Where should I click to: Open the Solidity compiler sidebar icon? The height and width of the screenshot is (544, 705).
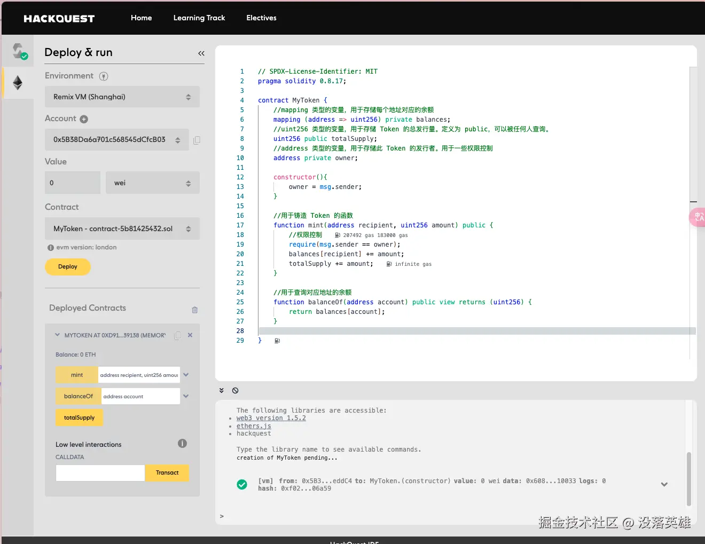pyautogui.click(x=19, y=51)
